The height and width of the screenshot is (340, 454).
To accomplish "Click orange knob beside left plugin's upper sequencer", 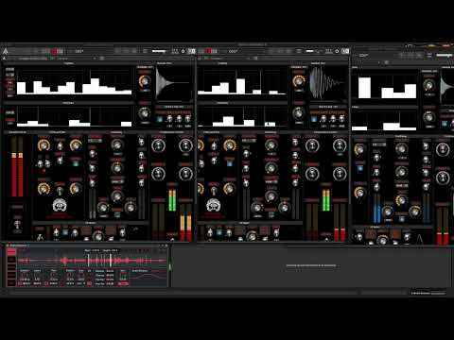I will point(145,81).
